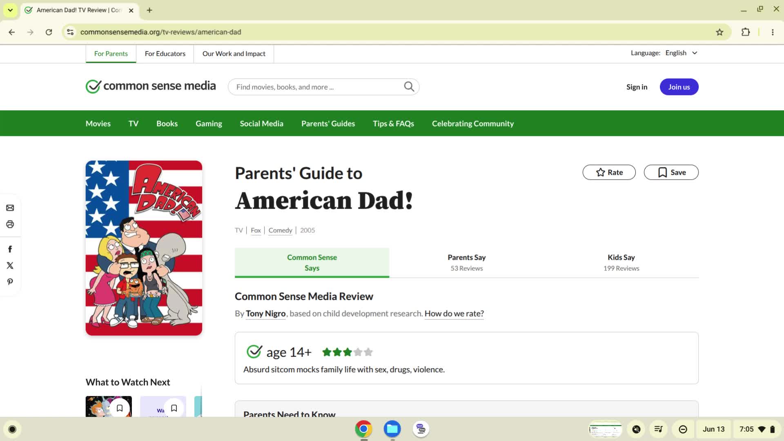Save the first What to Watch Next thumbnail

click(x=120, y=408)
